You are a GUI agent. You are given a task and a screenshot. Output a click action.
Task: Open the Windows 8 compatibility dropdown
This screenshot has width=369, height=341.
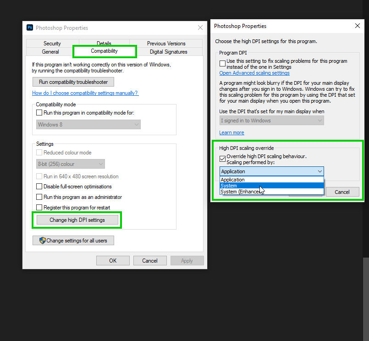pyautogui.click(x=88, y=125)
